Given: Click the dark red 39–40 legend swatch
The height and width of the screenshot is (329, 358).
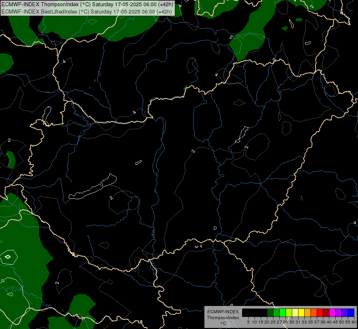Looking at the screenshot, I should tap(326, 313).
